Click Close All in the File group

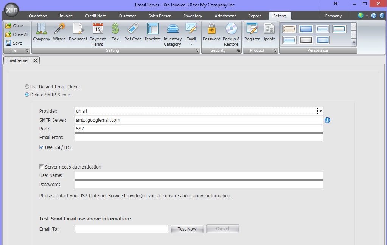pos(17,34)
